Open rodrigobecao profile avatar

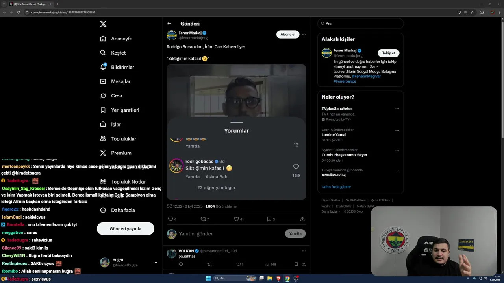(x=176, y=166)
